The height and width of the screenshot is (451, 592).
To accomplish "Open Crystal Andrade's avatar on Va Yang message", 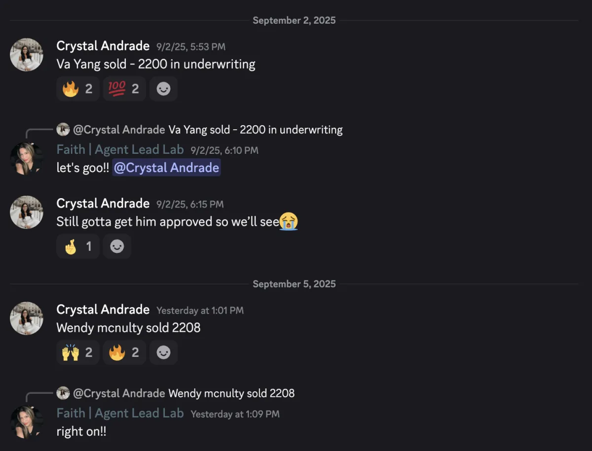I will click(27, 55).
